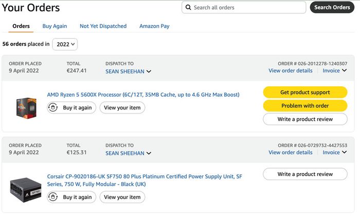Click the AMD Ryzen box thumbnail
Viewport: 360px width, 216px height.
[x=26, y=108]
